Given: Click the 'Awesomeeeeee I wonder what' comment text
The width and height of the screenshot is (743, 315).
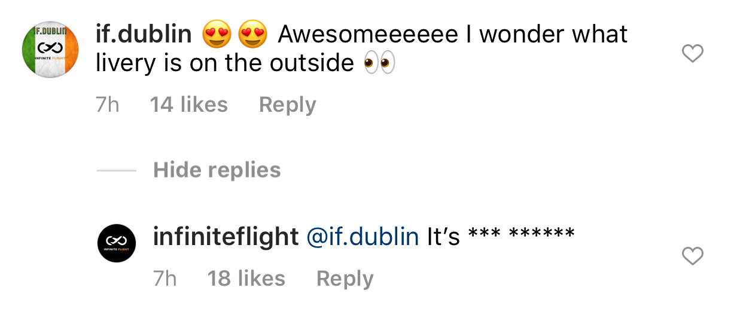Looking at the screenshot, I should point(452,35).
